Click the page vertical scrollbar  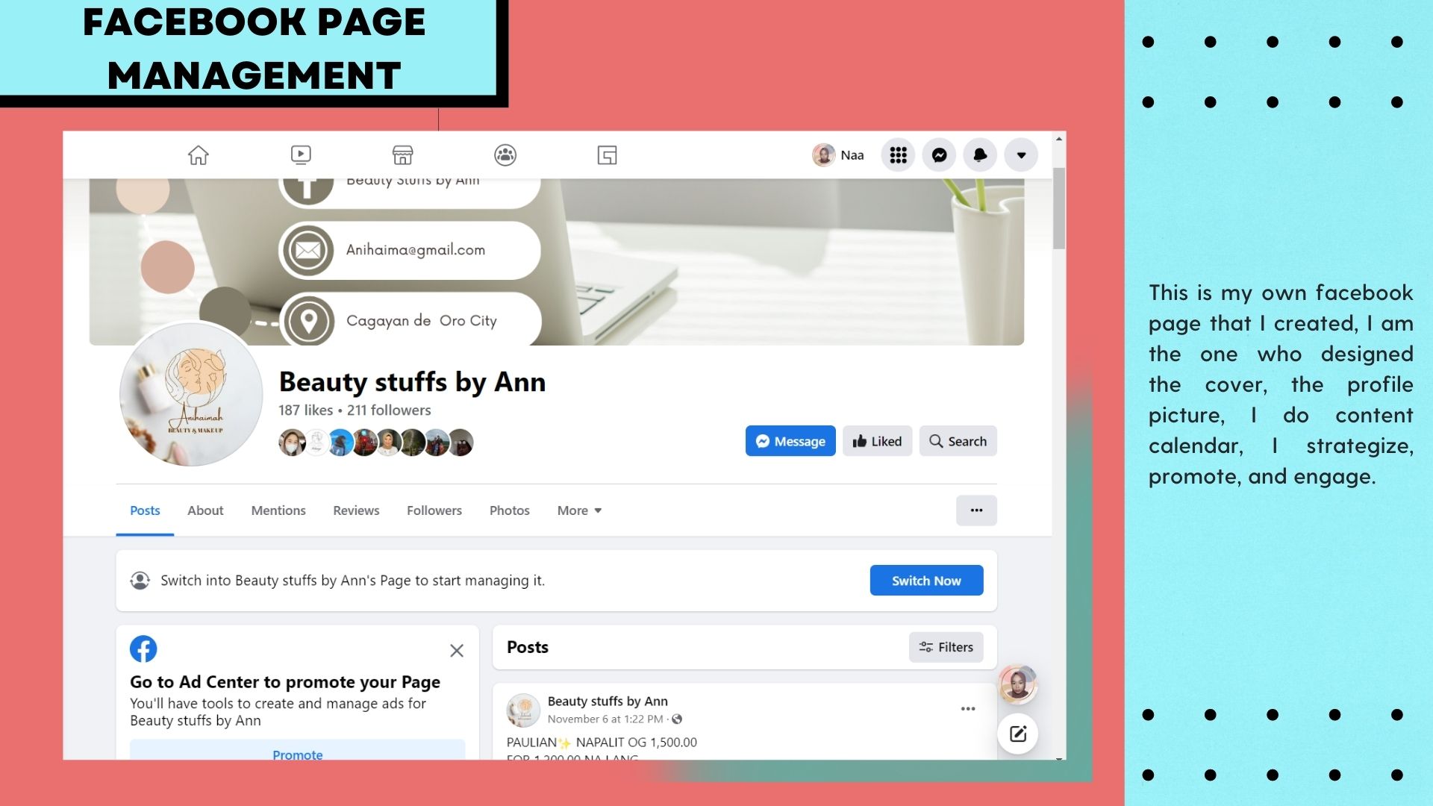pos(1059,209)
